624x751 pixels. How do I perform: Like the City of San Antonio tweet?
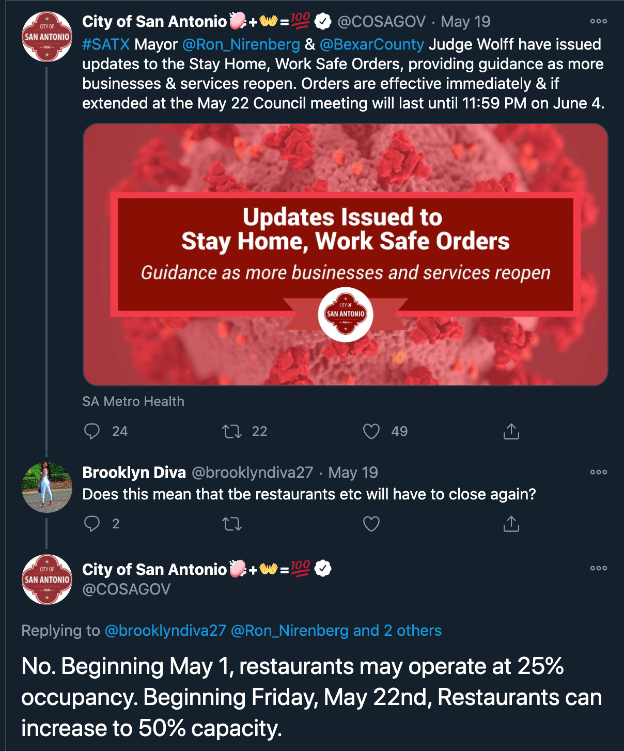click(x=371, y=431)
